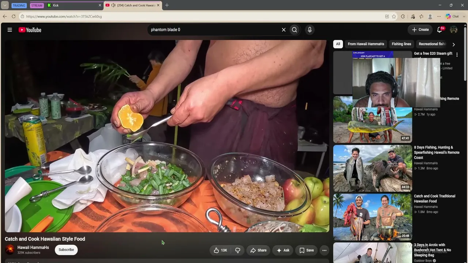Expand the Chat dropdown arrow

click(x=463, y=16)
